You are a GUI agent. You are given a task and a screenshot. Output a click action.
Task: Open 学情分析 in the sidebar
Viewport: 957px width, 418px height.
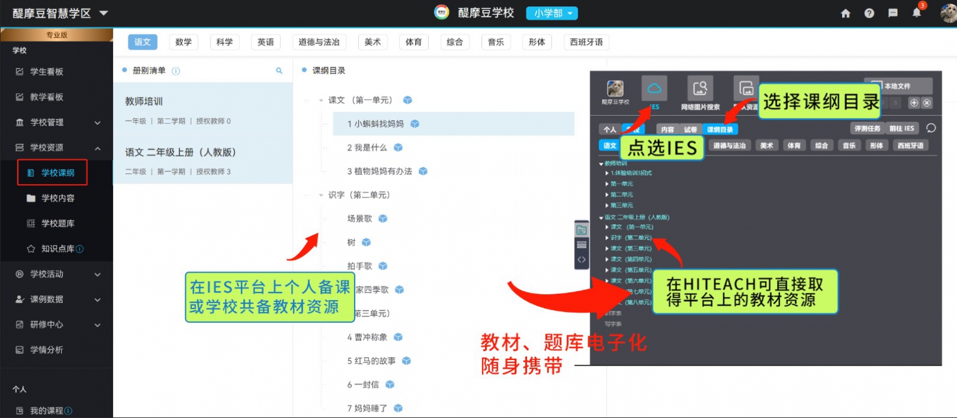[47, 350]
